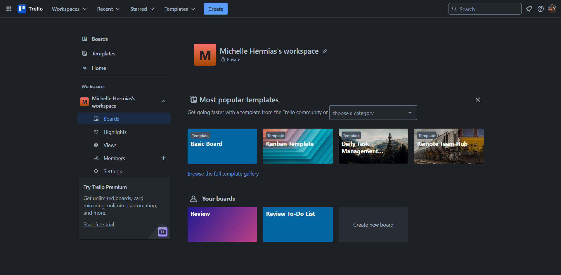Screen dimensions: 561x275
Task: Open workspace Highlights
Action: 124,132
